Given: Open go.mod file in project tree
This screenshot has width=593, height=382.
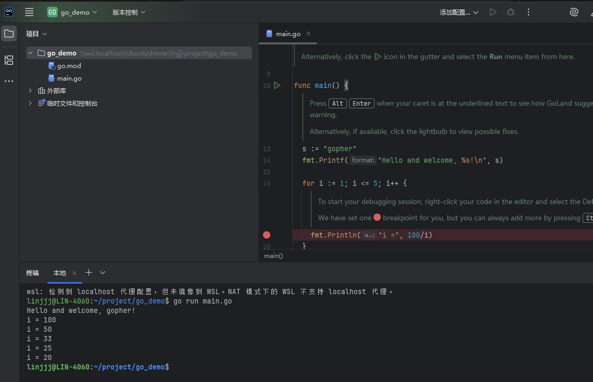Looking at the screenshot, I should click(x=69, y=66).
